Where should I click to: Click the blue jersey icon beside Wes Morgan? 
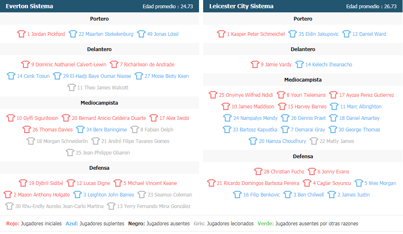point(359,183)
